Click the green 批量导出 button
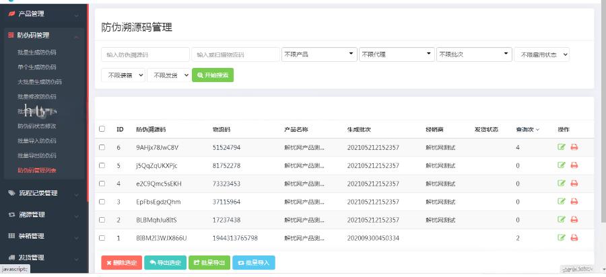Viewport: 606px width, 277px height. click(209, 263)
